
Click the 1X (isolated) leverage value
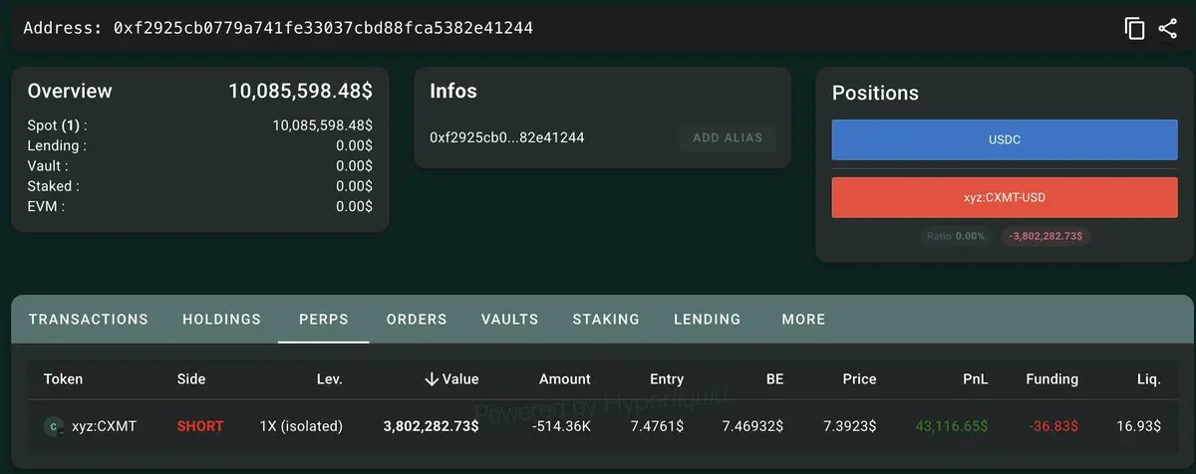pyautogui.click(x=301, y=426)
